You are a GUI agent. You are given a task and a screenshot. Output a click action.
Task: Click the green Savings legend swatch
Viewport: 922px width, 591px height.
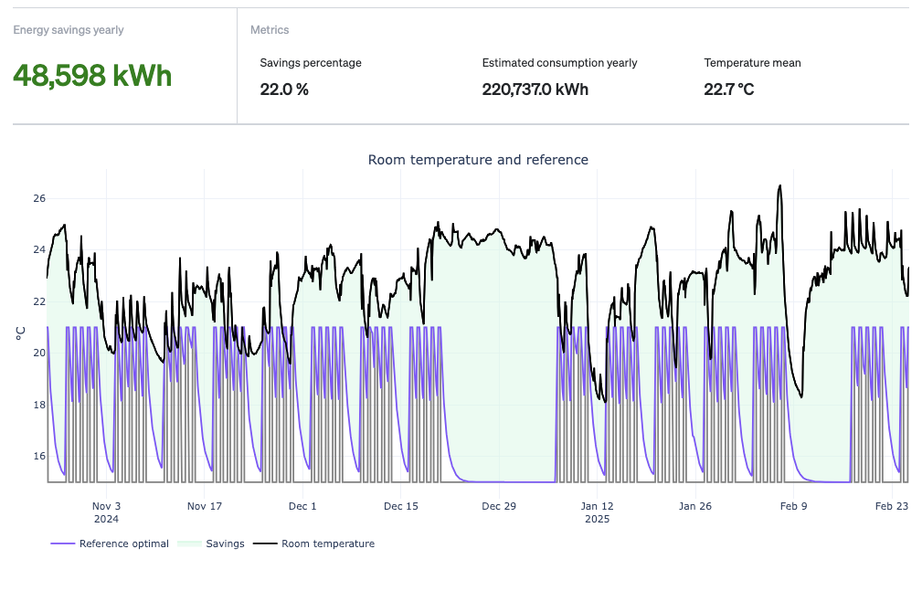(189, 544)
